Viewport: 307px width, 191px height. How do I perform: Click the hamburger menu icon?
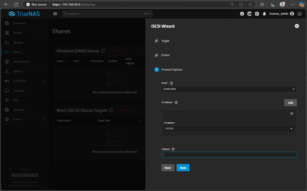(x=55, y=14)
